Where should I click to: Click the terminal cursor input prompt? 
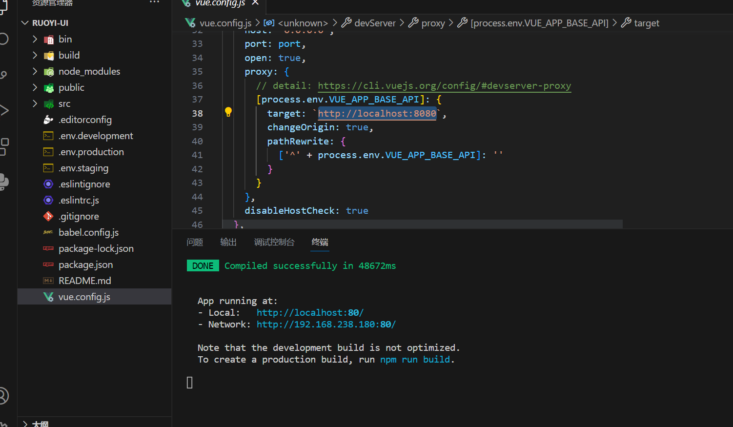[x=190, y=383]
